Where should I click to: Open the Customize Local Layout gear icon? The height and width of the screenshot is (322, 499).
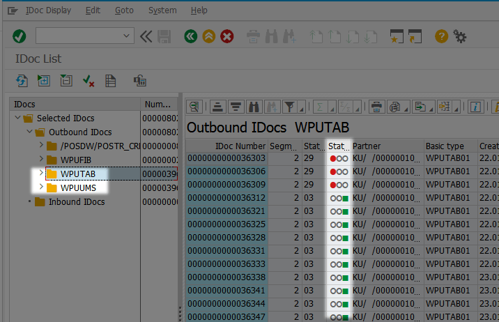point(460,36)
